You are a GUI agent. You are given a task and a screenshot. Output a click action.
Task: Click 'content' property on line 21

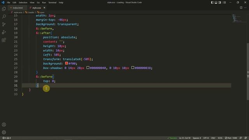[49, 42]
